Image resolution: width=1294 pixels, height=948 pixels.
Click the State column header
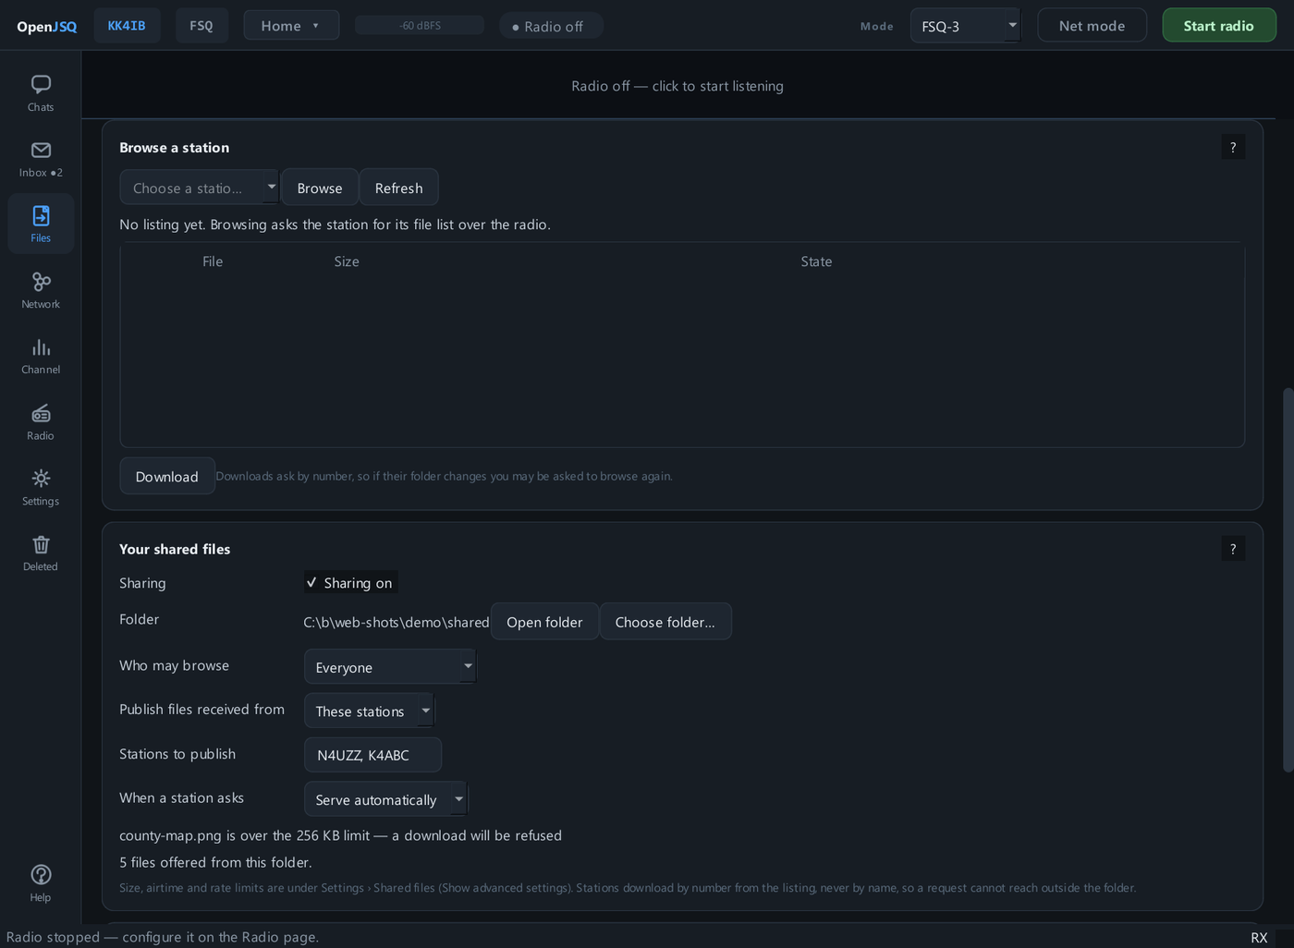(x=816, y=261)
